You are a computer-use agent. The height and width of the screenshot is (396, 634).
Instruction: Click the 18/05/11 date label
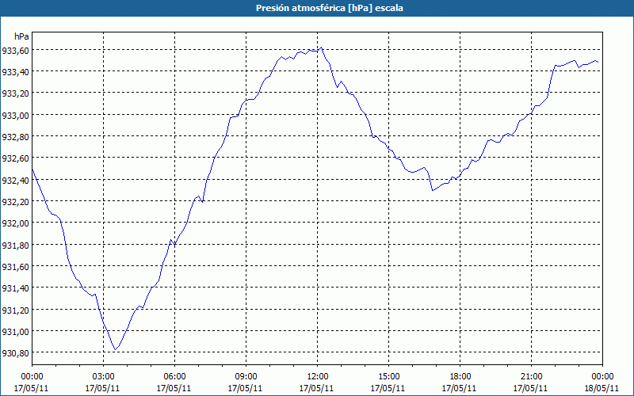tap(602, 388)
